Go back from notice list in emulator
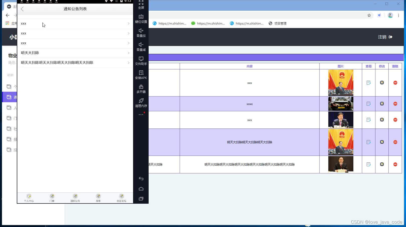 coord(22,9)
